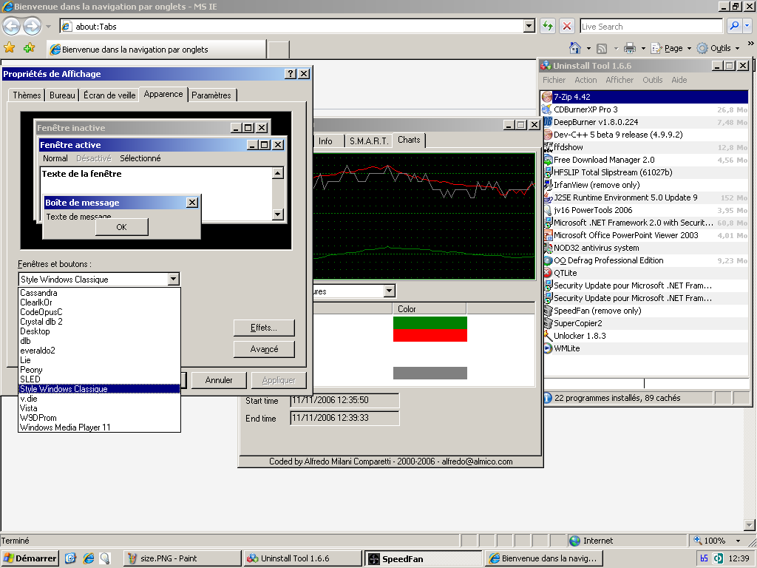Click the about:Tabs address bar

(x=292, y=26)
